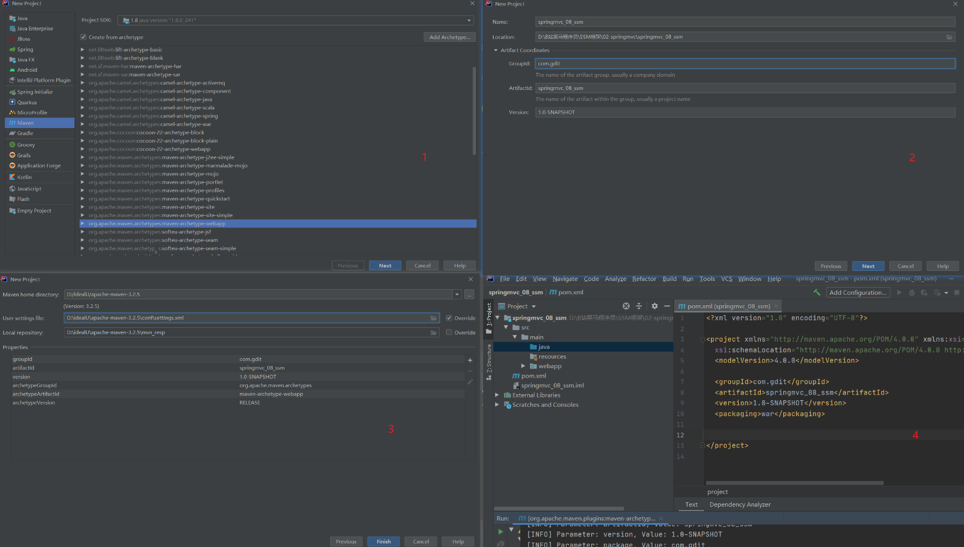Select the Java project type icon
The width and height of the screenshot is (964, 547).
(x=12, y=18)
